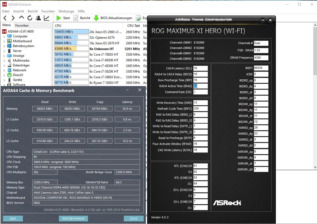Click the CPU Takt column header
Screen dimensions: 317x224
pos(132,26)
